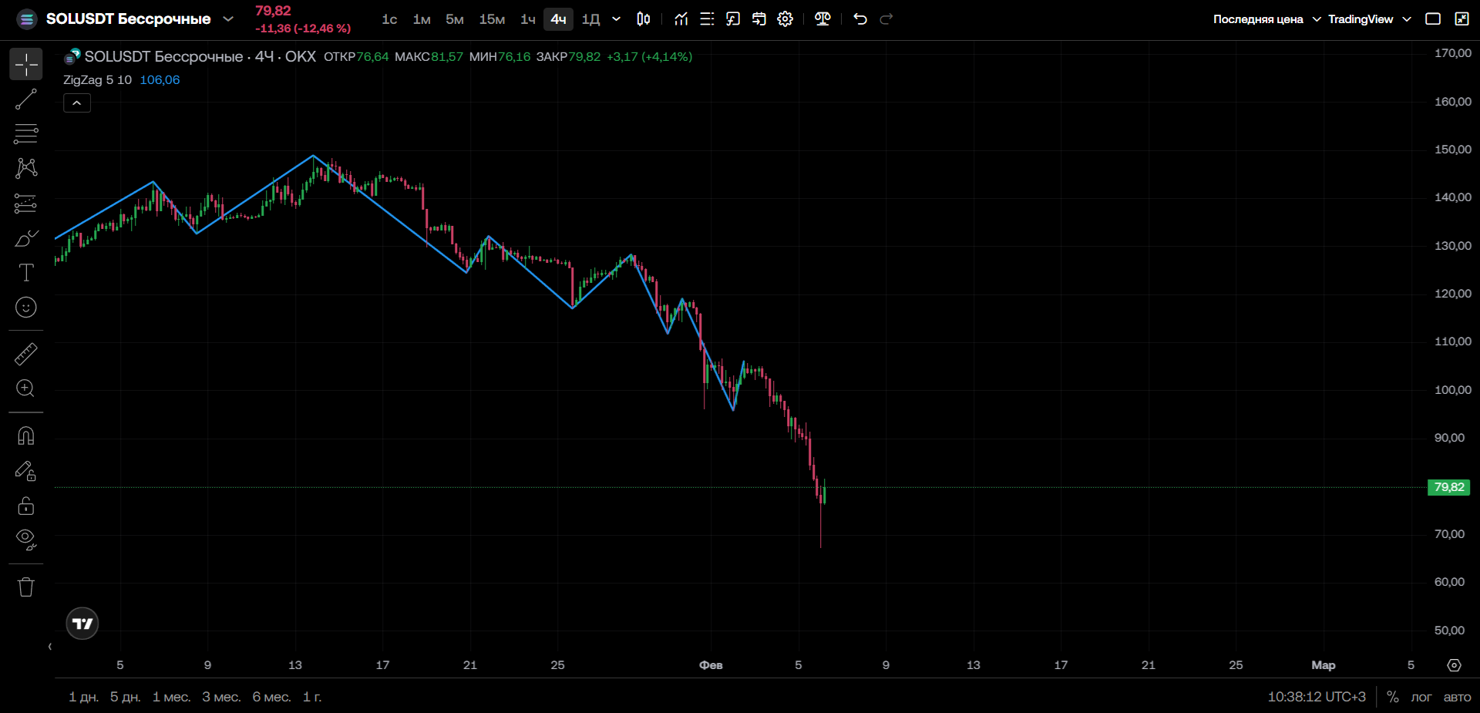Expand more timeframes dropdown arrow
1480x713 pixels.
pyautogui.click(x=616, y=19)
